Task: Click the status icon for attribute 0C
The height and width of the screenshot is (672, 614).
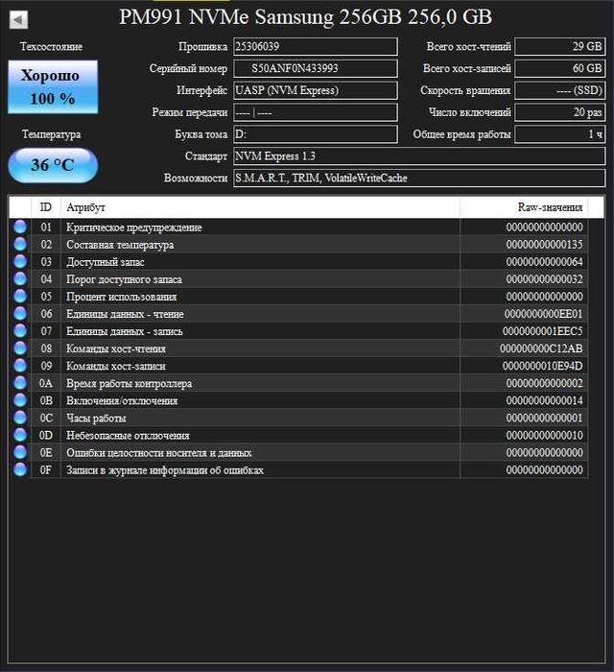Action: pos(20,418)
